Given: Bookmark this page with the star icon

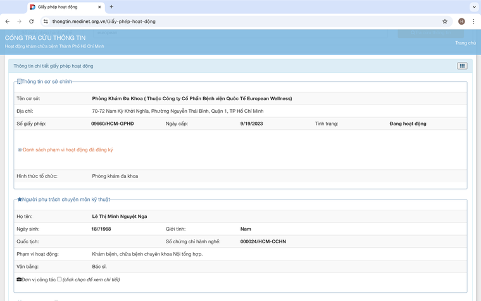Looking at the screenshot, I should (445, 22).
